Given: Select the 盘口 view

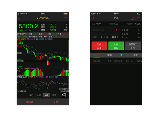Looking at the screenshot, I should 31,95.
